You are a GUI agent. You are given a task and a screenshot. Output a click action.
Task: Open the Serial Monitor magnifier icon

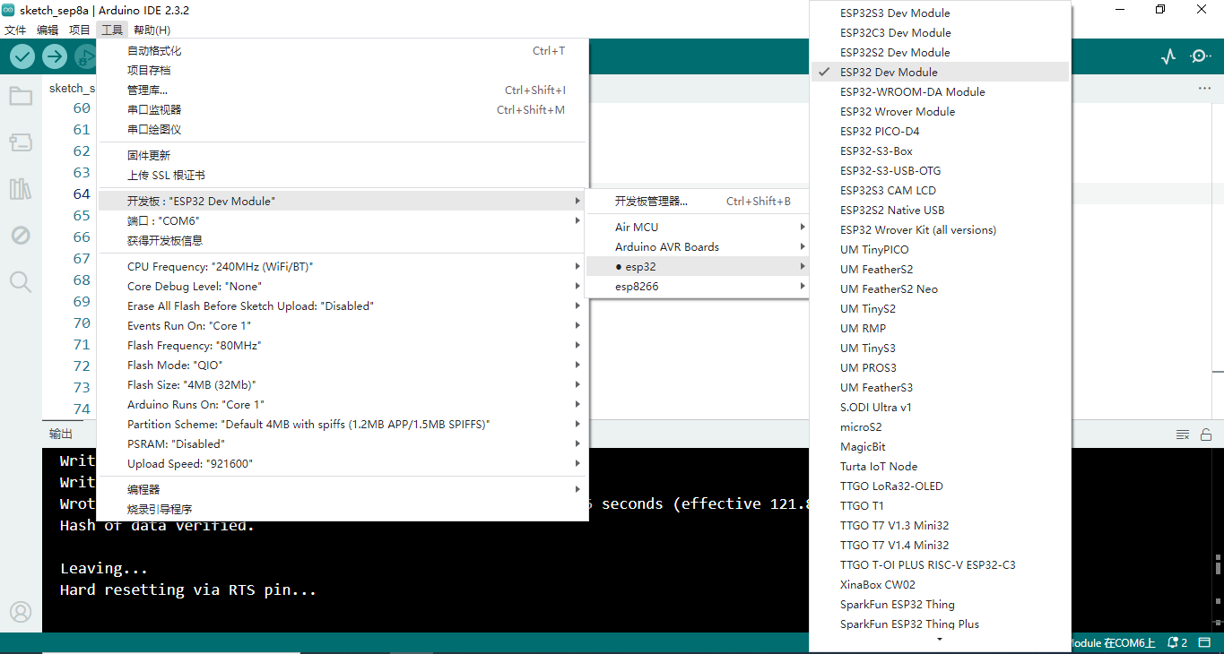(x=1200, y=56)
